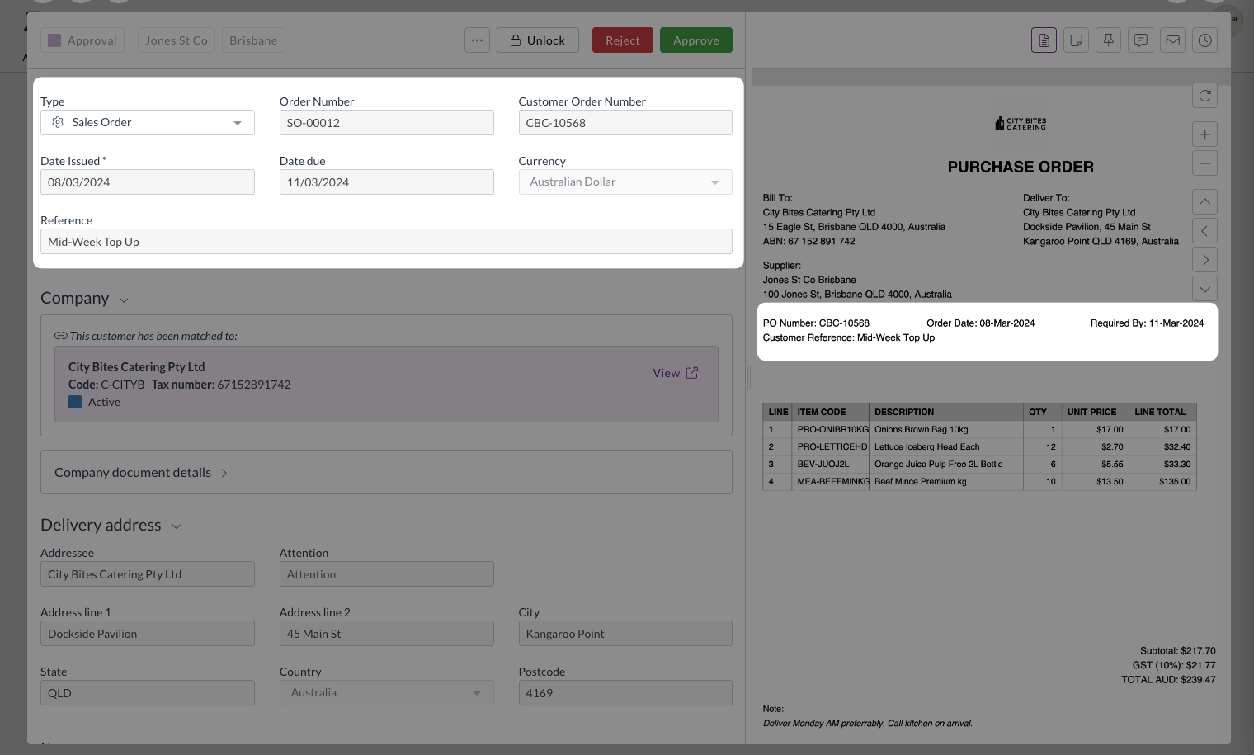1254x755 pixels.
Task: Select the Approval tag
Action: click(x=82, y=40)
